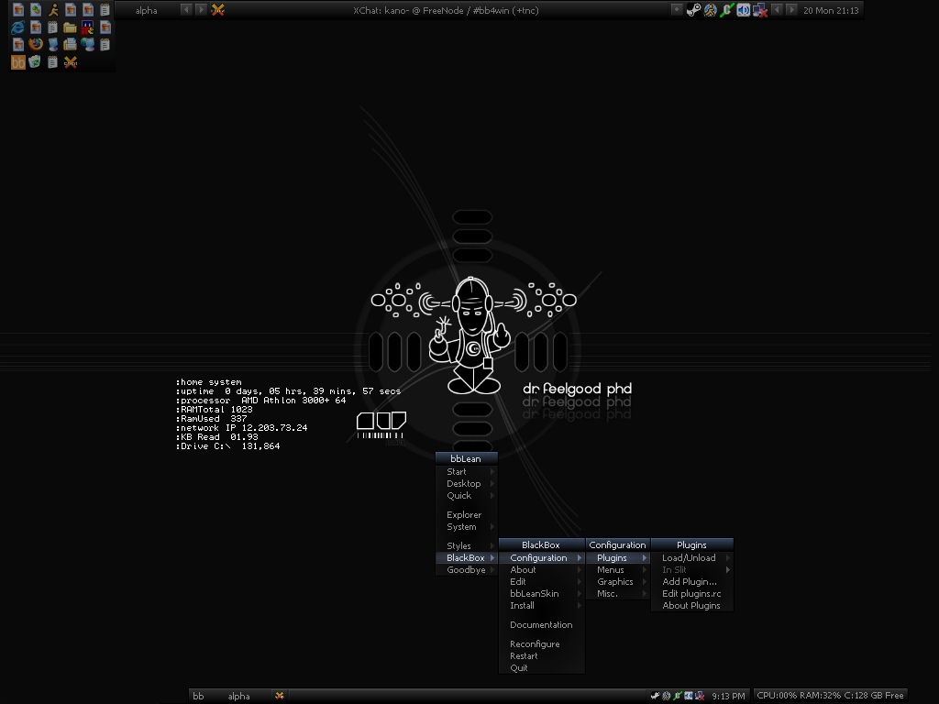The height and width of the screenshot is (704, 939).
Task: Click Quit in BlackBox menu
Action: pos(541,668)
